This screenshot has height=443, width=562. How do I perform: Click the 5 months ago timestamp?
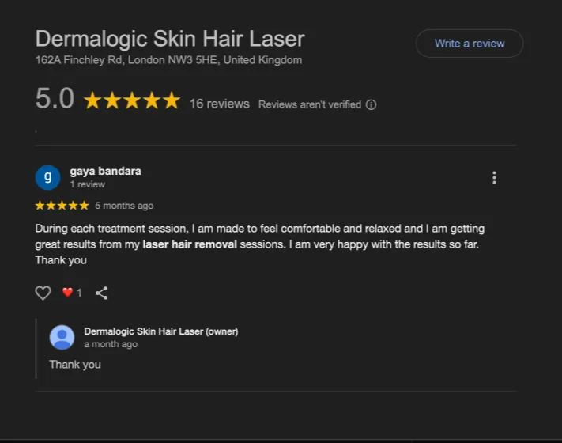124,206
